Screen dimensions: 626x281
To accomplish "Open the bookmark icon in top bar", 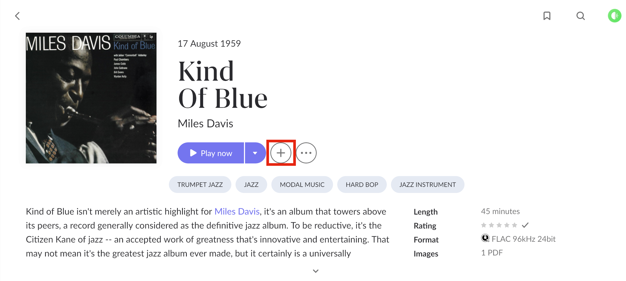I will [x=547, y=16].
